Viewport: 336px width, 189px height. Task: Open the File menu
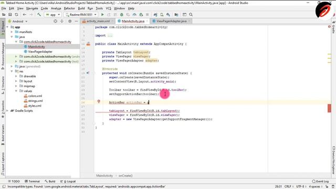click(4, 8)
